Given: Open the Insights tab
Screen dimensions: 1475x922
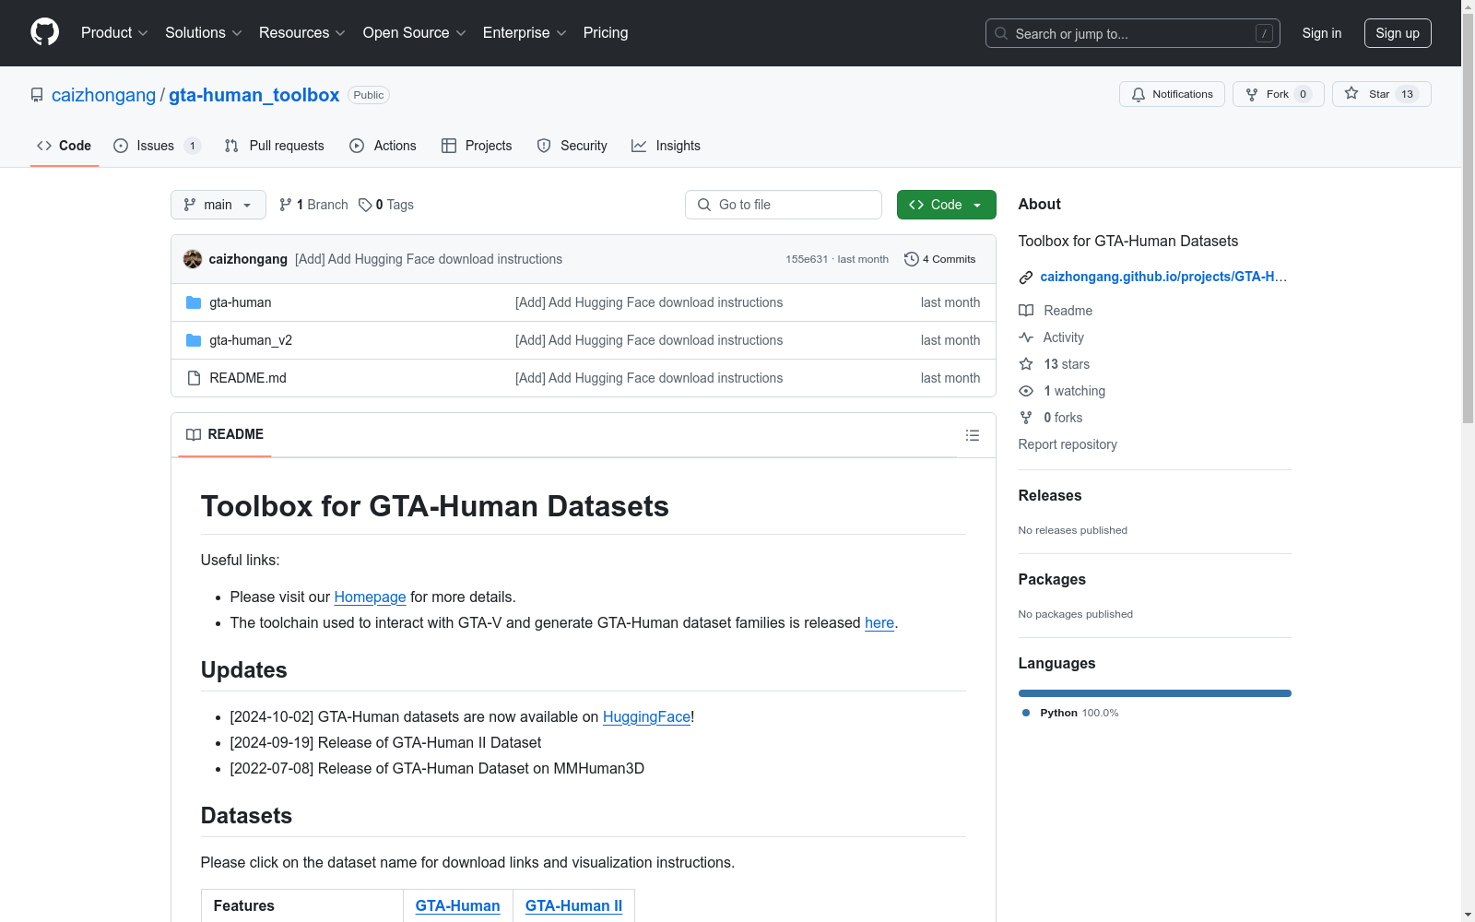Looking at the screenshot, I should (x=666, y=146).
